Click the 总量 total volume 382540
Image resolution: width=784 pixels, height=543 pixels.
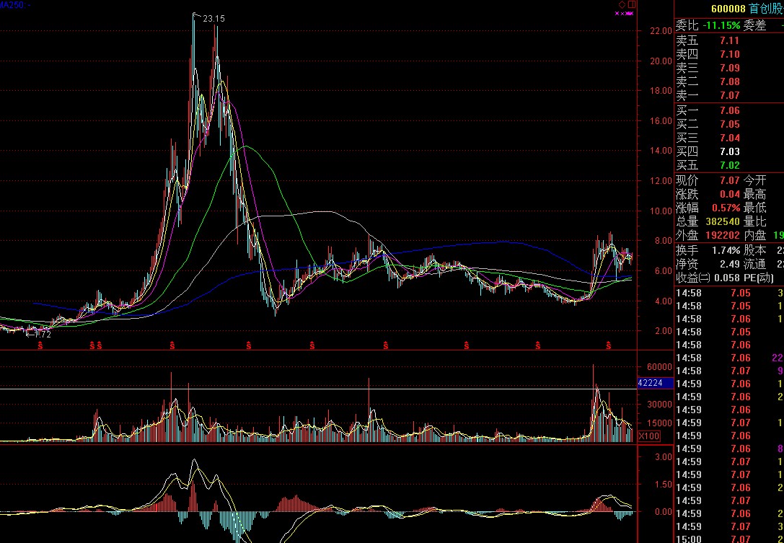722,221
